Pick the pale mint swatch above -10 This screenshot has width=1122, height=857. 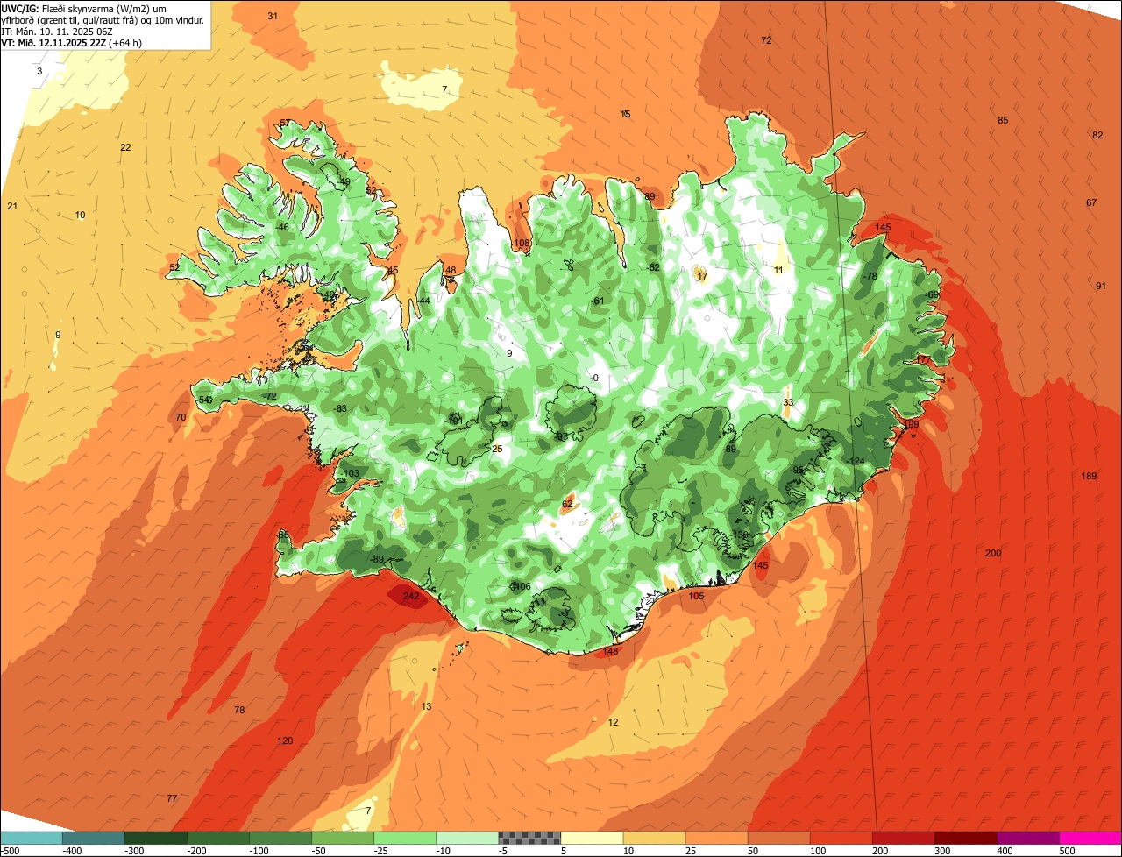pyautogui.click(x=467, y=838)
